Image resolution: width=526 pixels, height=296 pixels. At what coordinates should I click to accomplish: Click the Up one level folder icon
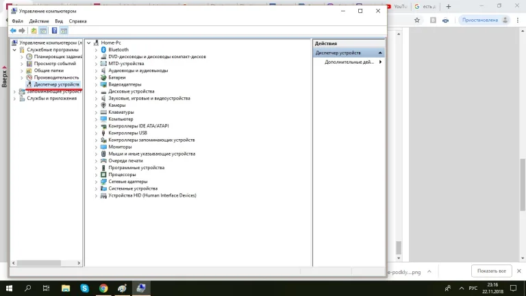[x=34, y=31]
